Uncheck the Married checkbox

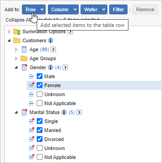[x=40, y=130]
